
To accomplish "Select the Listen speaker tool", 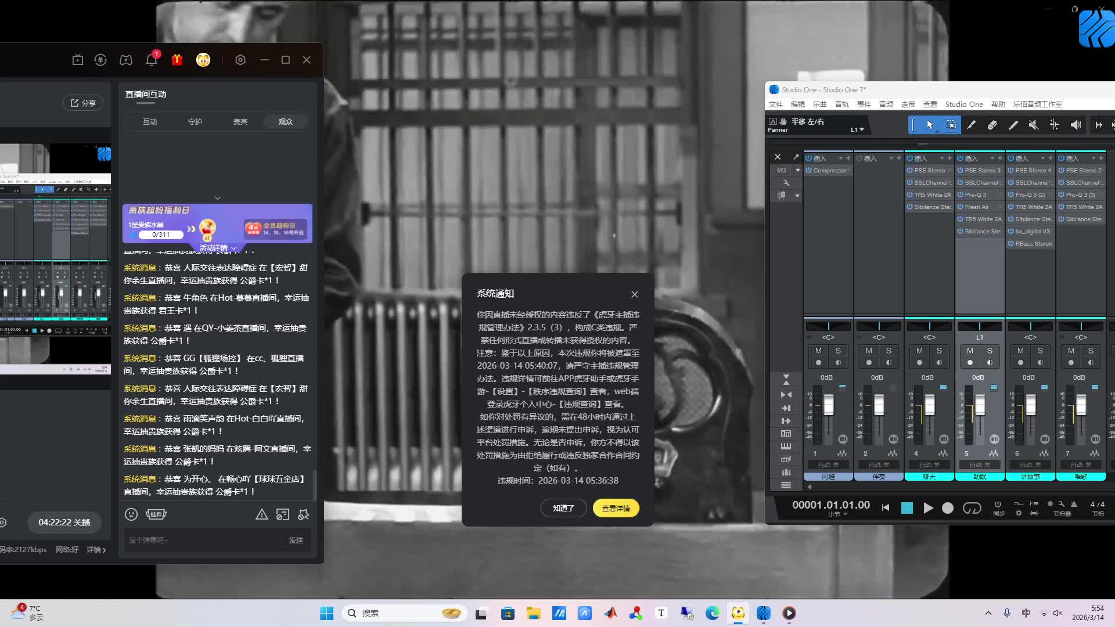I will pyautogui.click(x=1076, y=125).
